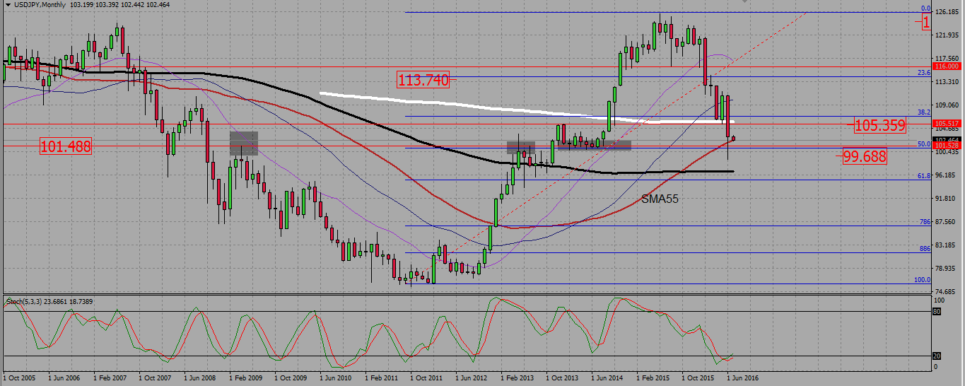Select the 99.688 price label
This screenshot has height=386, width=965.
click(864, 157)
